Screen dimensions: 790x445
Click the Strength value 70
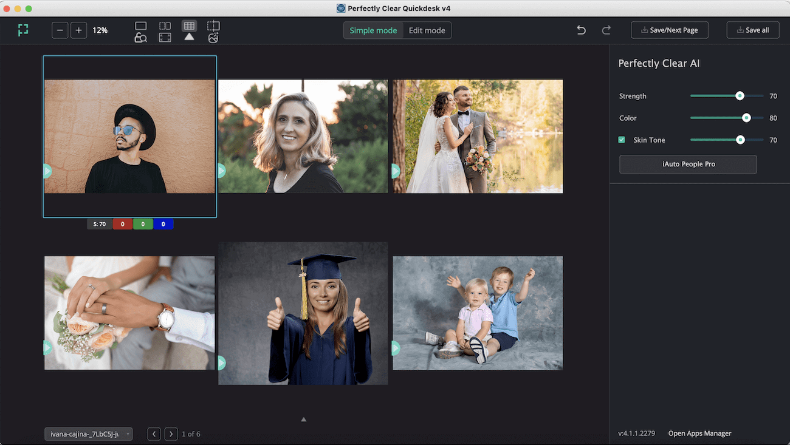[773, 96]
